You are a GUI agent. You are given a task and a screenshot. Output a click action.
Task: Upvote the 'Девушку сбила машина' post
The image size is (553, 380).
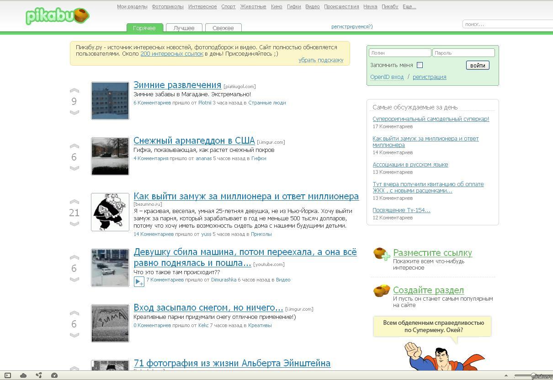tap(74, 258)
